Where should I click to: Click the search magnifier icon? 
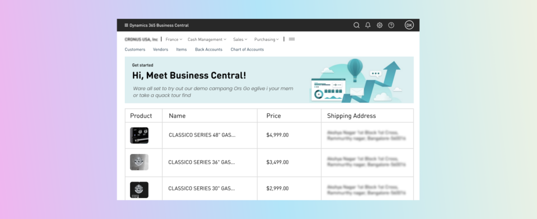357,25
